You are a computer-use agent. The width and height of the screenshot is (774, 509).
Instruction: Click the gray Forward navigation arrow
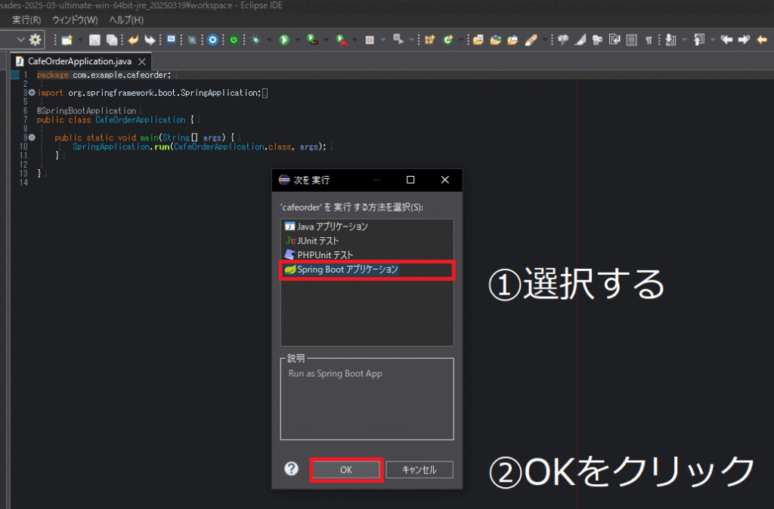(x=744, y=39)
